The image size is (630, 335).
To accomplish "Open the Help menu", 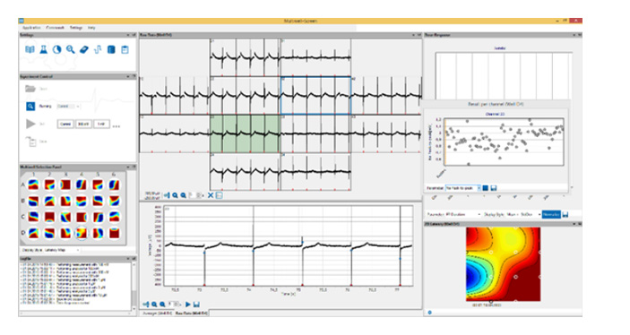I will [x=91, y=28].
